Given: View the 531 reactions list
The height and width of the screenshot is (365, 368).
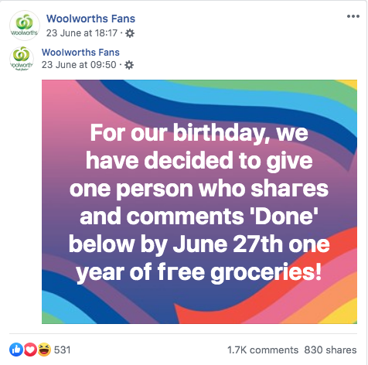Looking at the screenshot, I should [x=62, y=350].
